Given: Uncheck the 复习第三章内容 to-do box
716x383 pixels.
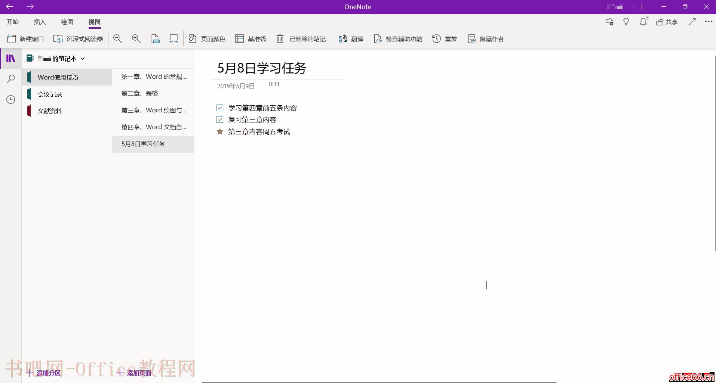Looking at the screenshot, I should coord(220,119).
